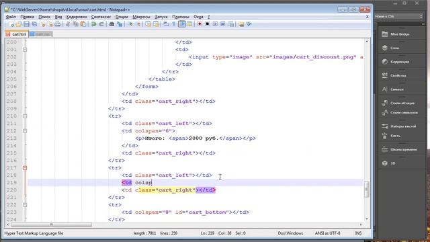Collapse fold marker at line 201
The height and width of the screenshot is (242, 430).
[x=25, y=50]
